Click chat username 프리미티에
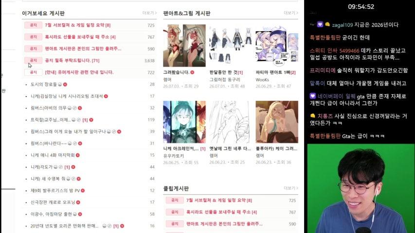This screenshot has width=415, height=233. click(x=323, y=70)
